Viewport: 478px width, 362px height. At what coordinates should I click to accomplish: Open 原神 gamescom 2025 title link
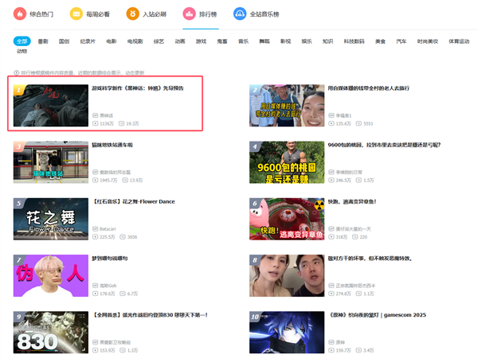click(x=377, y=315)
